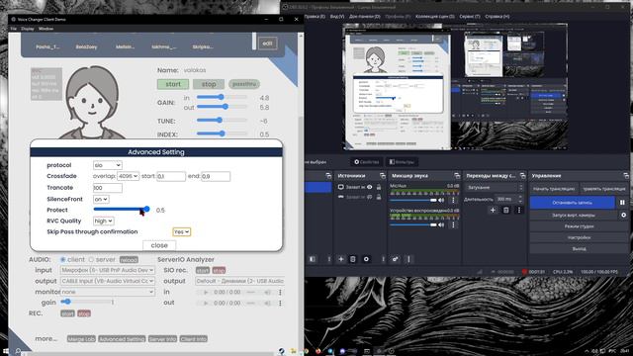Adjust the monitor gain slider

[x=87, y=302]
